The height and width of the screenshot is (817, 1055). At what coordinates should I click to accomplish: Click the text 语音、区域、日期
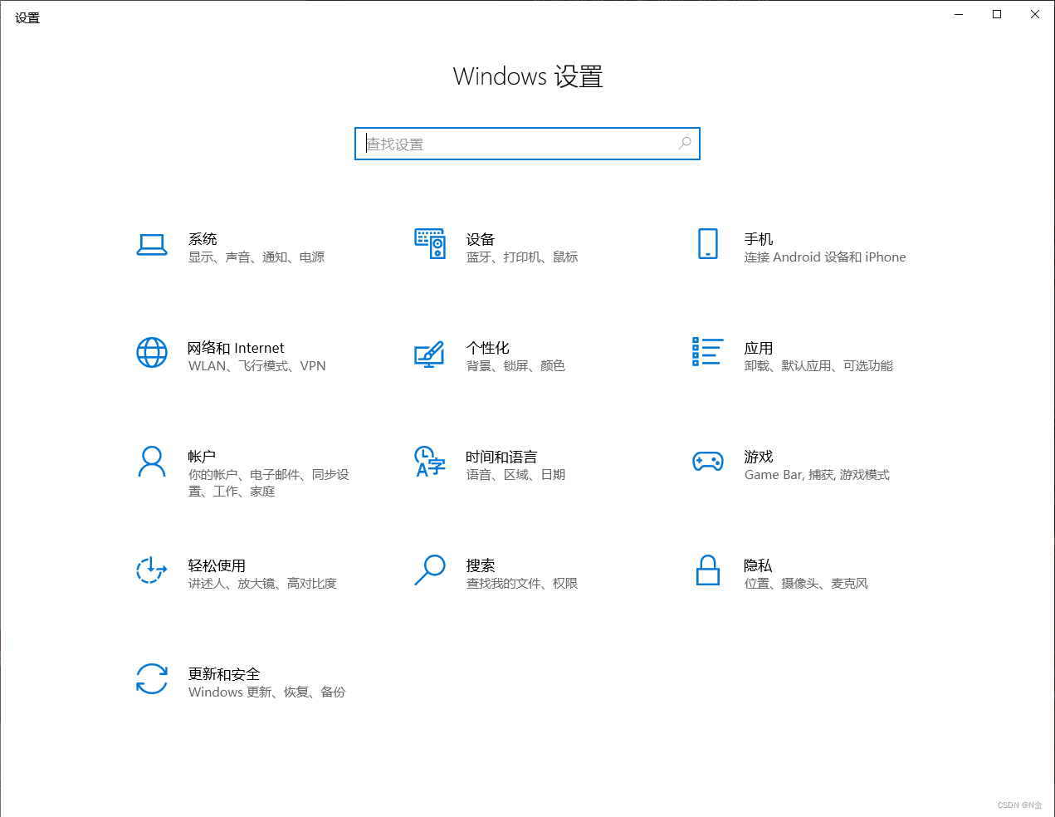coord(516,475)
